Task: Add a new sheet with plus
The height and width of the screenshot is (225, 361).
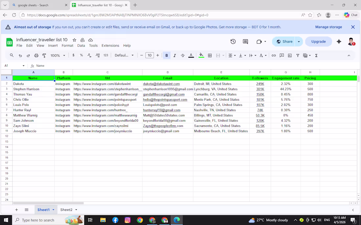Action: (x=16, y=210)
